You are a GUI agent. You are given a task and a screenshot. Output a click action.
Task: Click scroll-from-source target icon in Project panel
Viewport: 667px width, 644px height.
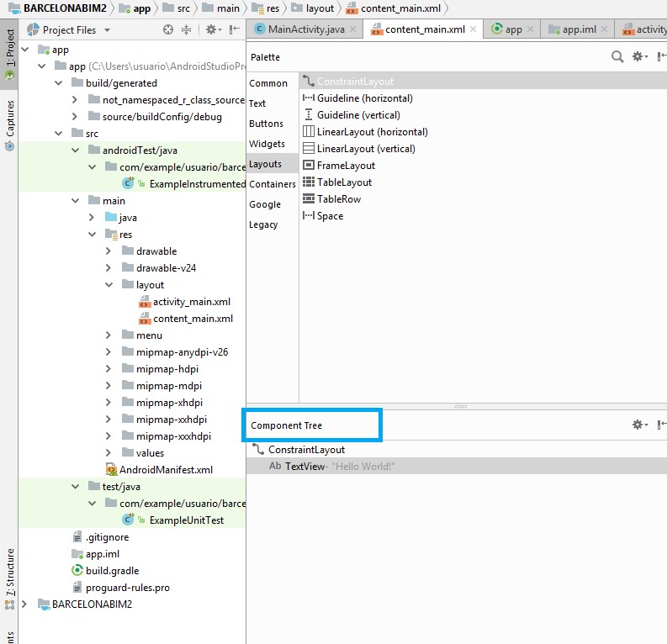(168, 30)
